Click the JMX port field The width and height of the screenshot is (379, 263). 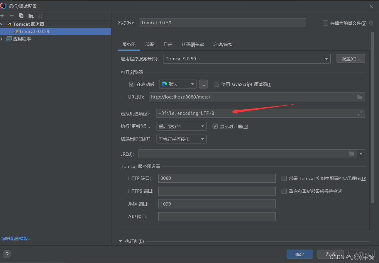217,204
